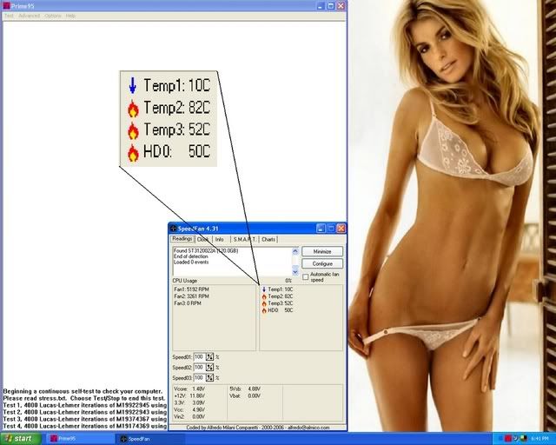Adjust the Speed01 spinner arrows
Screen dimensions: 556x445
[209, 356]
